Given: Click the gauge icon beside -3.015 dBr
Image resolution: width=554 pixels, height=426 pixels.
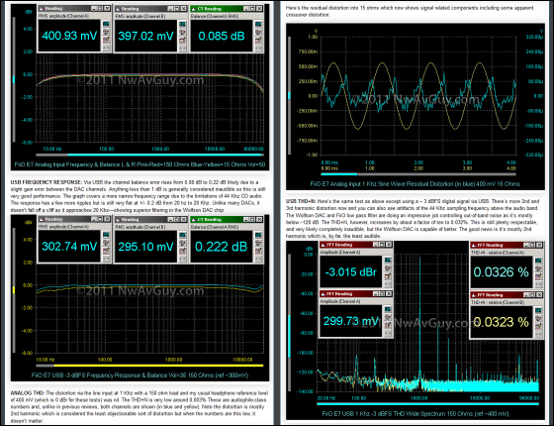Looking at the screenshot, I should (388, 268).
